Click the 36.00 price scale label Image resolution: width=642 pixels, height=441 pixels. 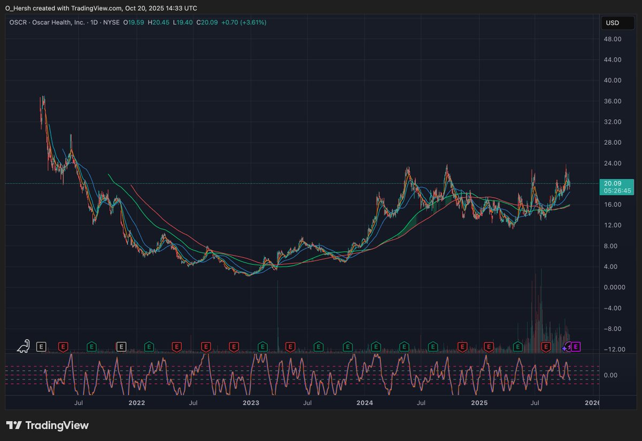click(612, 101)
